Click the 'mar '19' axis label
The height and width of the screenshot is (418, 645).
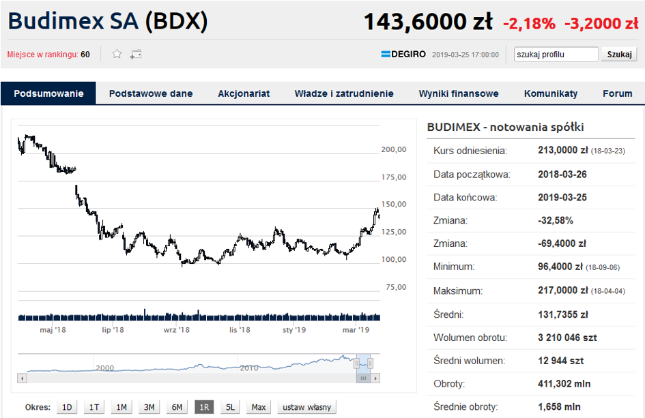point(356,329)
